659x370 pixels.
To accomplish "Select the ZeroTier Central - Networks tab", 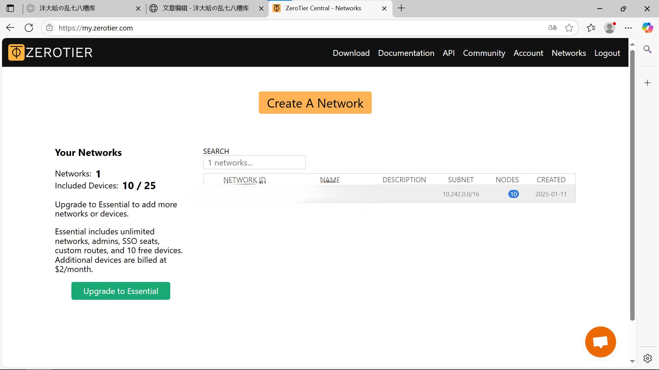I will (330, 8).
